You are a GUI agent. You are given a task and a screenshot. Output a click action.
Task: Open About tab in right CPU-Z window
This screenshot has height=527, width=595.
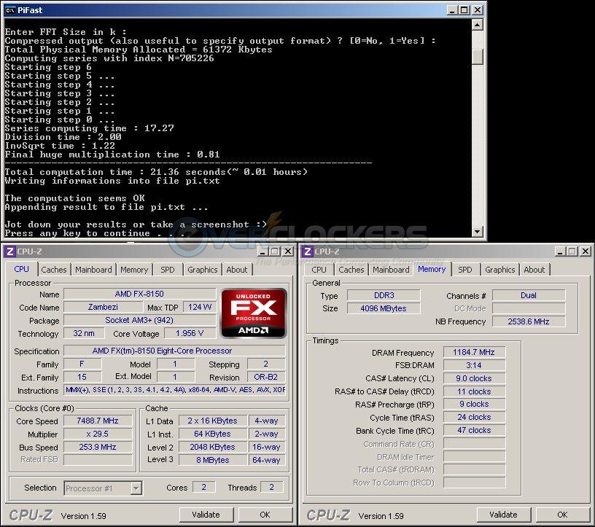pos(534,270)
